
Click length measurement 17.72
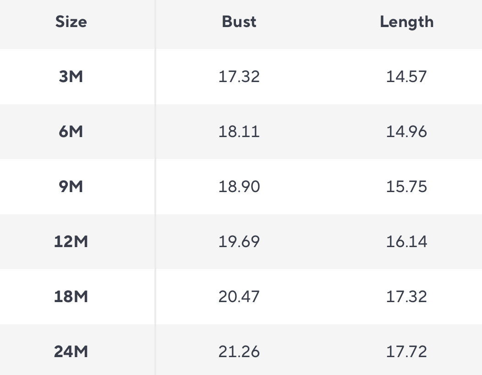click(406, 352)
